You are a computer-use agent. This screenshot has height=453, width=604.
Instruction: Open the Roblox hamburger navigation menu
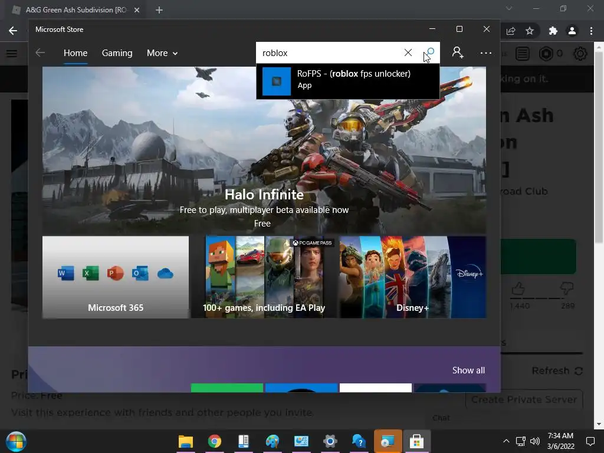12,54
